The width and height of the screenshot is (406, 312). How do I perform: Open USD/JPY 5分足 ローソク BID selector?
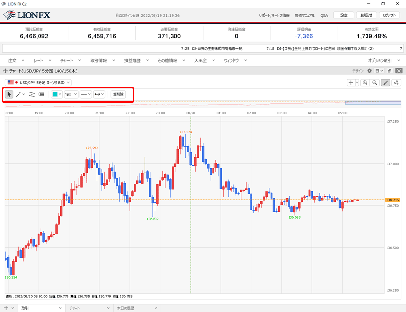click(39, 82)
